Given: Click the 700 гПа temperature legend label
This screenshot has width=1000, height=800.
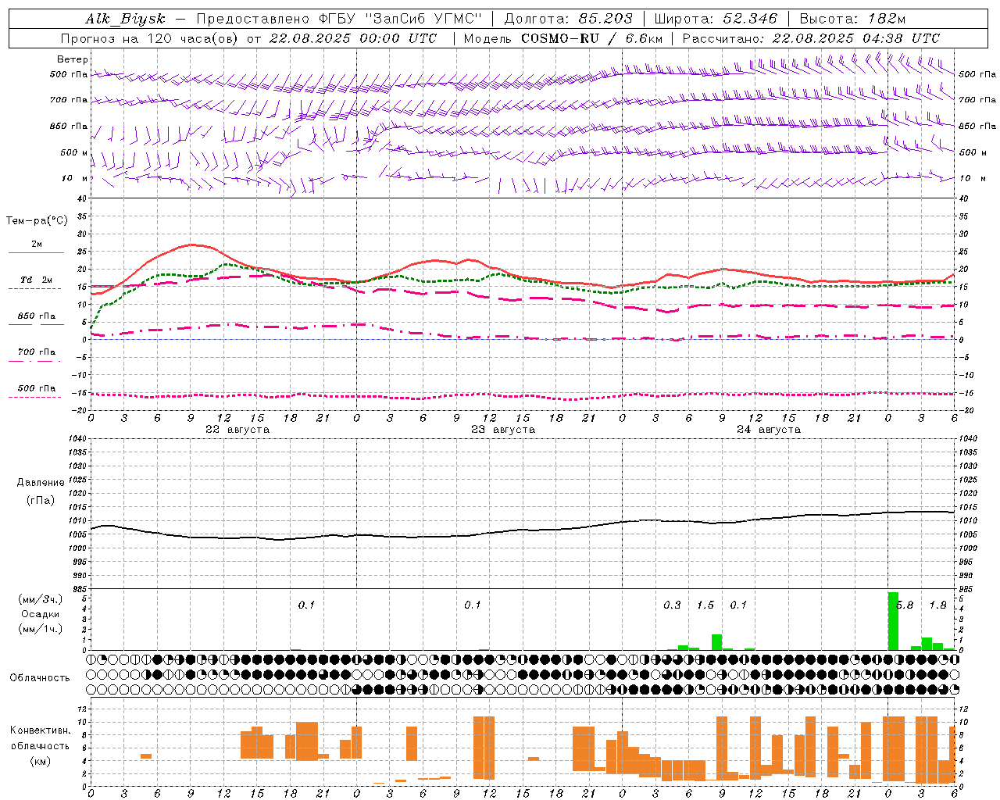Looking at the screenshot, I should click(37, 352).
